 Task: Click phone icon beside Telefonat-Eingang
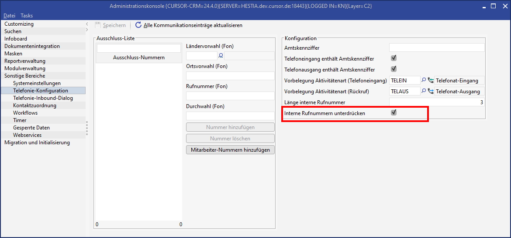431,80
